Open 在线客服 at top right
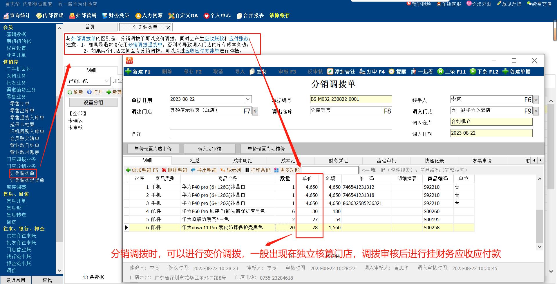 point(449,4)
